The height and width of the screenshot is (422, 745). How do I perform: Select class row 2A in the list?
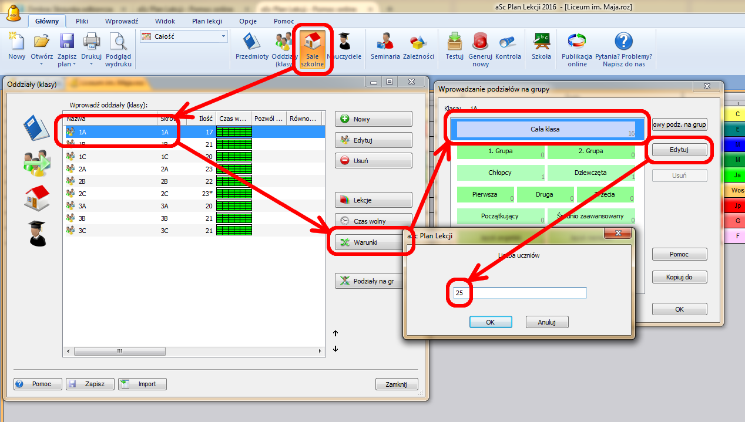[193, 168]
